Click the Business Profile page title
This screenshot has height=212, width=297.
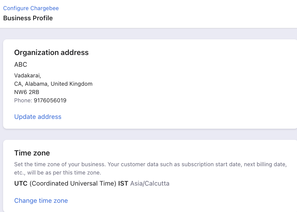pyautogui.click(x=28, y=18)
